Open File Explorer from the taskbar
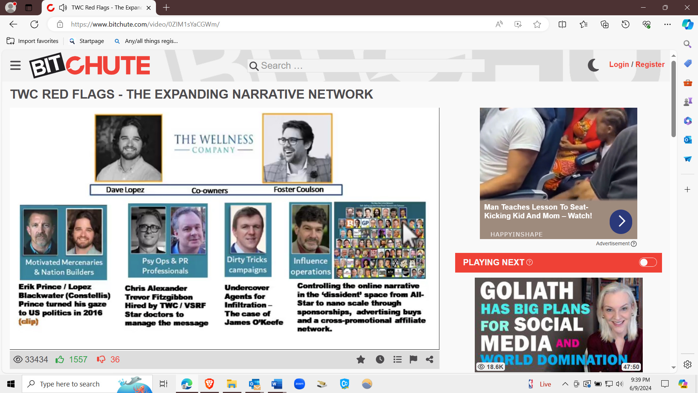 pos(232,384)
